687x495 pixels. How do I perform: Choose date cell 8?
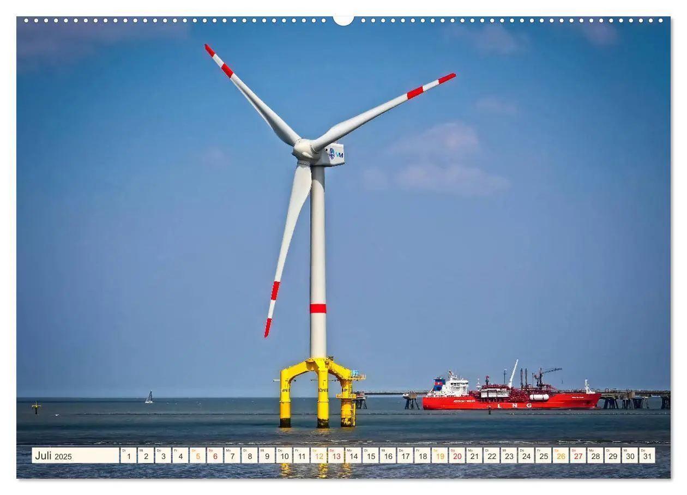click(x=249, y=456)
